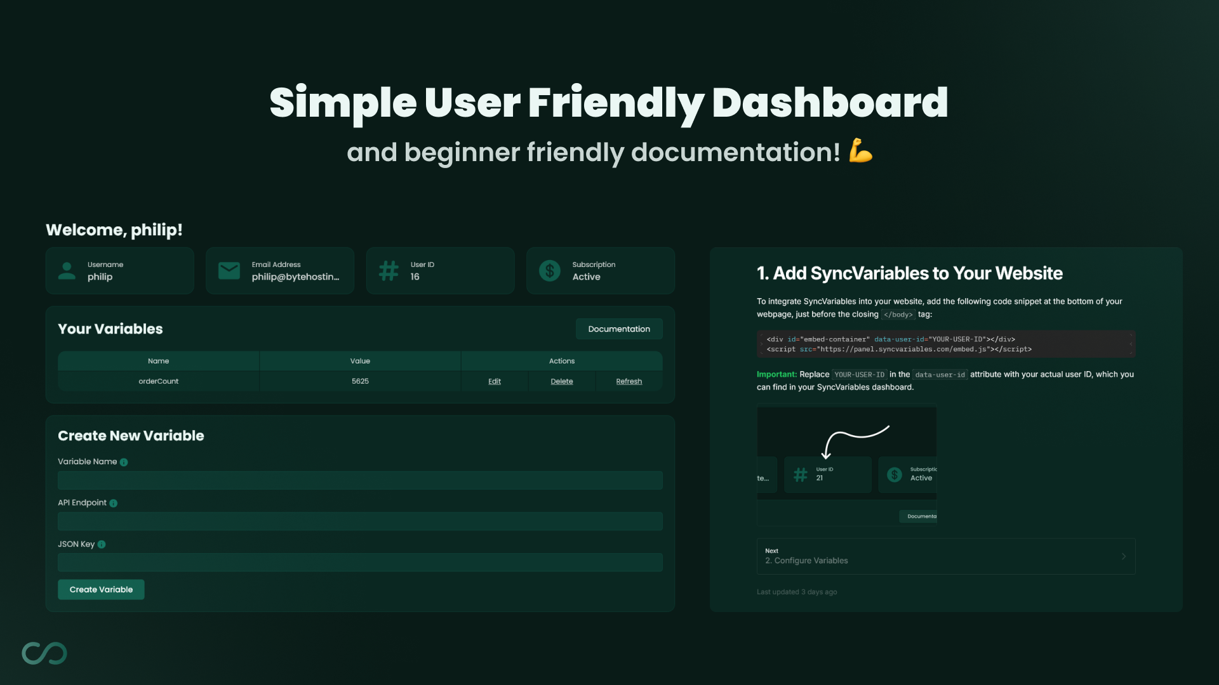
Task: Click the Variable Name info icon
Action: coord(124,462)
